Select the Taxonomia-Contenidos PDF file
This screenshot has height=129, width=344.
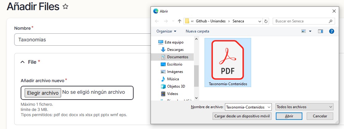[x=228, y=63]
